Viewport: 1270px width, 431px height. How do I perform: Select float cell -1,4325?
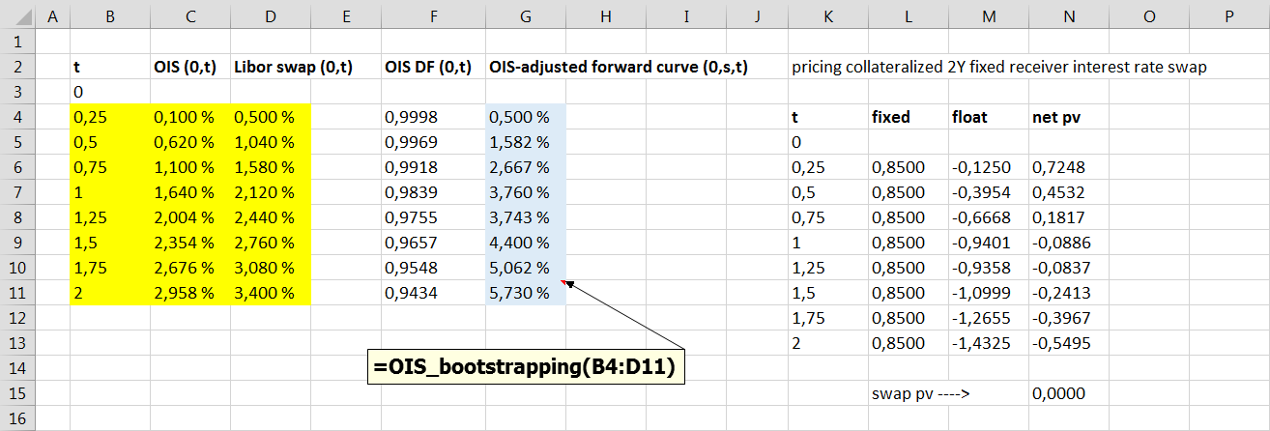point(989,343)
